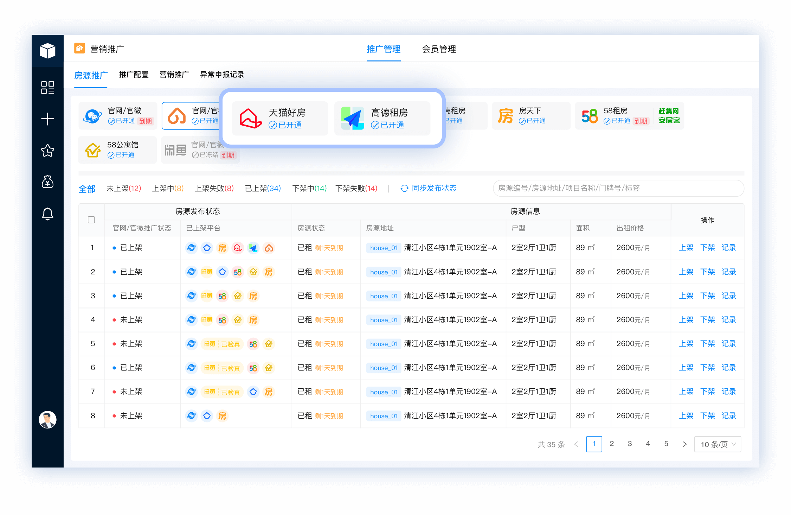Click 记录 in row 3
The height and width of the screenshot is (515, 791).
pos(728,296)
